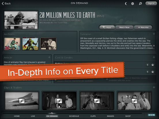Expand the Article section
159x119 pixels.
[x=49, y=57]
